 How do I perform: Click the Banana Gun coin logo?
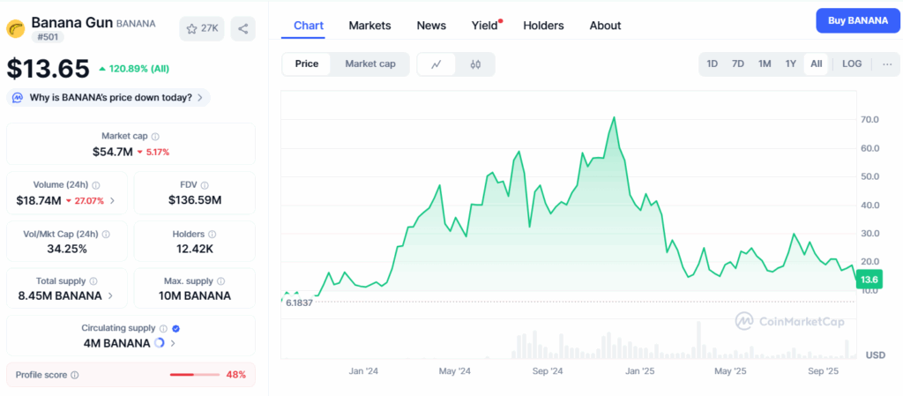tap(16, 29)
